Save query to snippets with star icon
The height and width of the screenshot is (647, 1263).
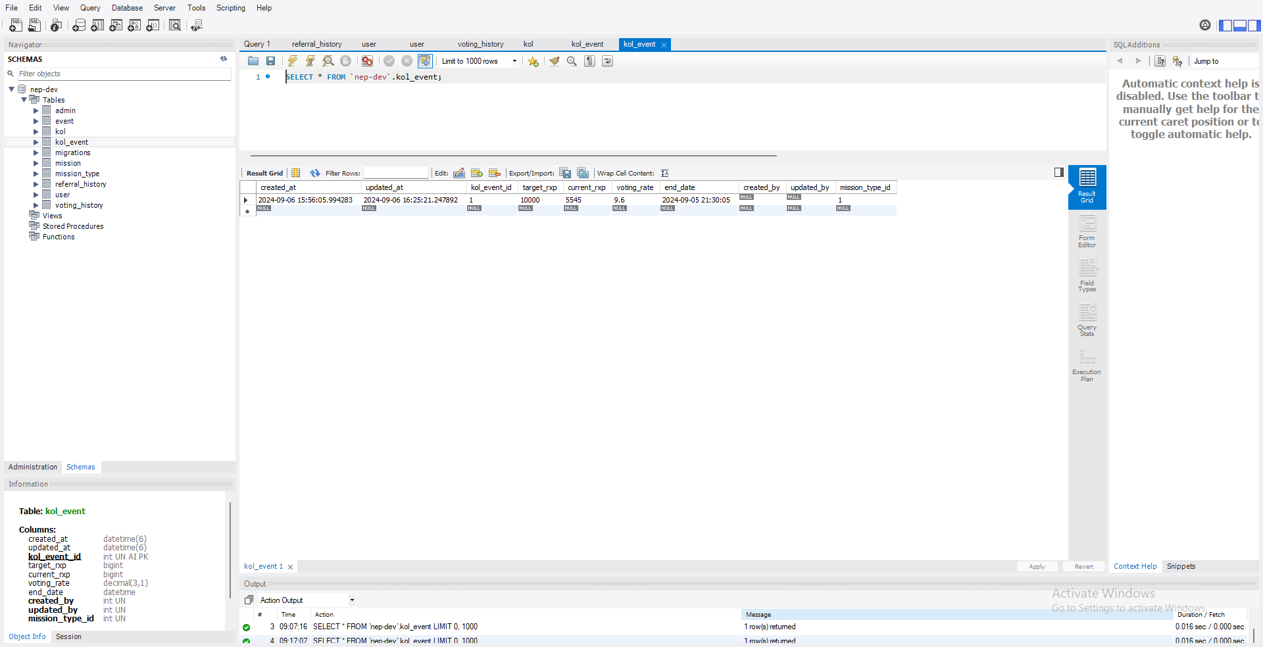tap(533, 61)
